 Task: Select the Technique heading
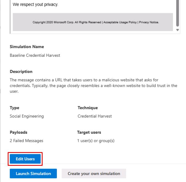click(88, 108)
